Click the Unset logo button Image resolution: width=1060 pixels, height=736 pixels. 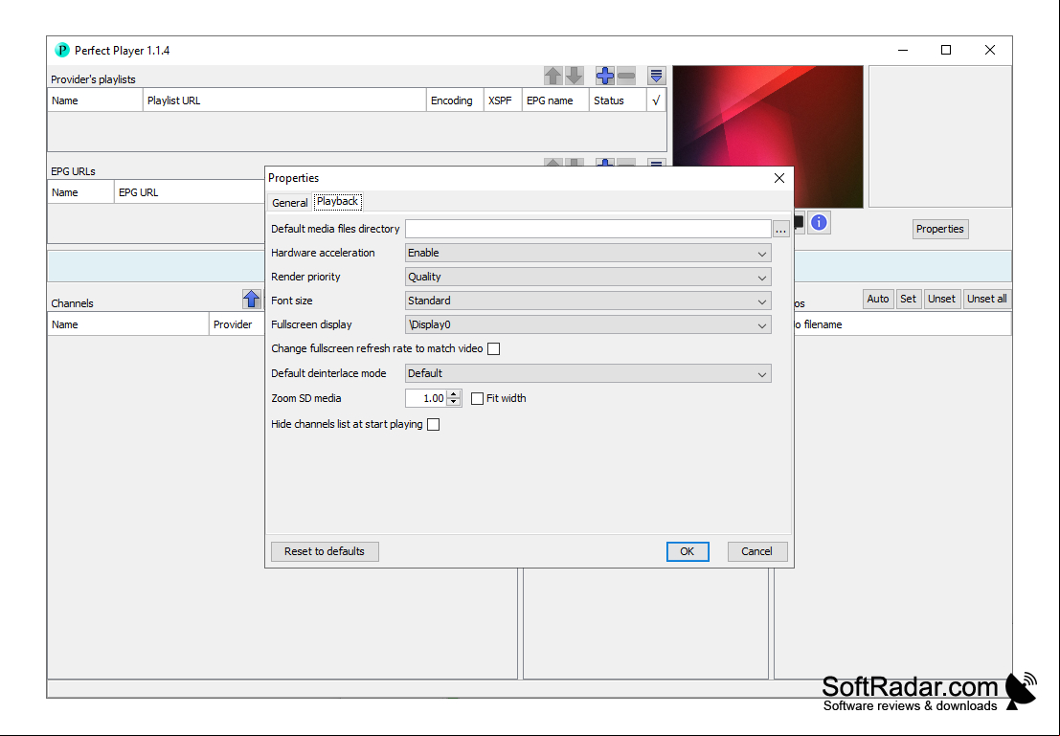tap(941, 299)
